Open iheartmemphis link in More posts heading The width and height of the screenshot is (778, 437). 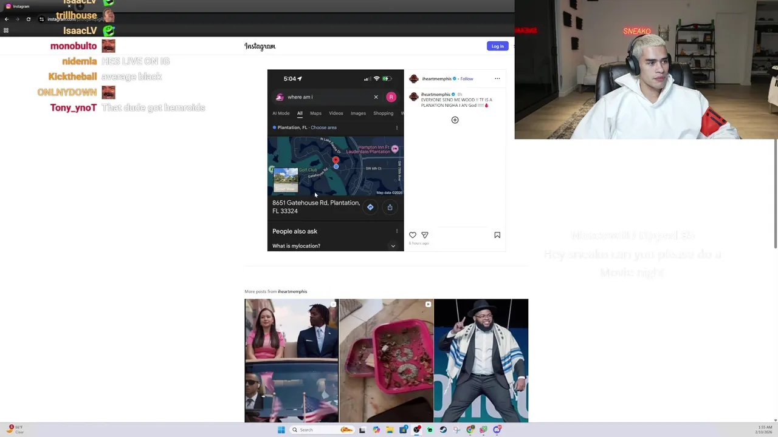[292, 291]
